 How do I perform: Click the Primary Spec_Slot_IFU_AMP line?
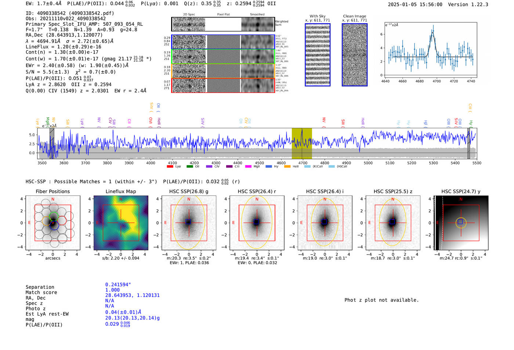(84, 24)
